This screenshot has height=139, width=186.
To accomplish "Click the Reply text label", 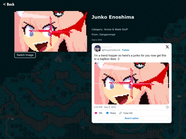I will click(x=113, y=113).
